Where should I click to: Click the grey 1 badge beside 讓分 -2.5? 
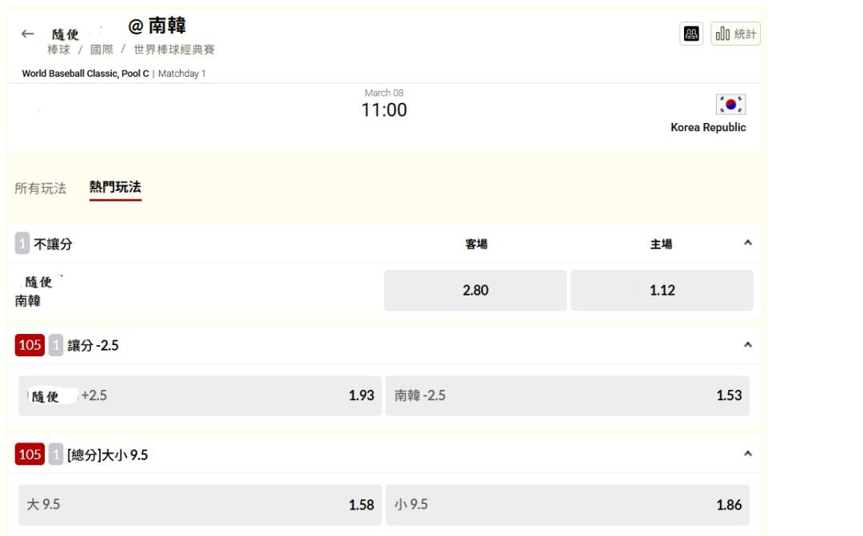coord(55,345)
